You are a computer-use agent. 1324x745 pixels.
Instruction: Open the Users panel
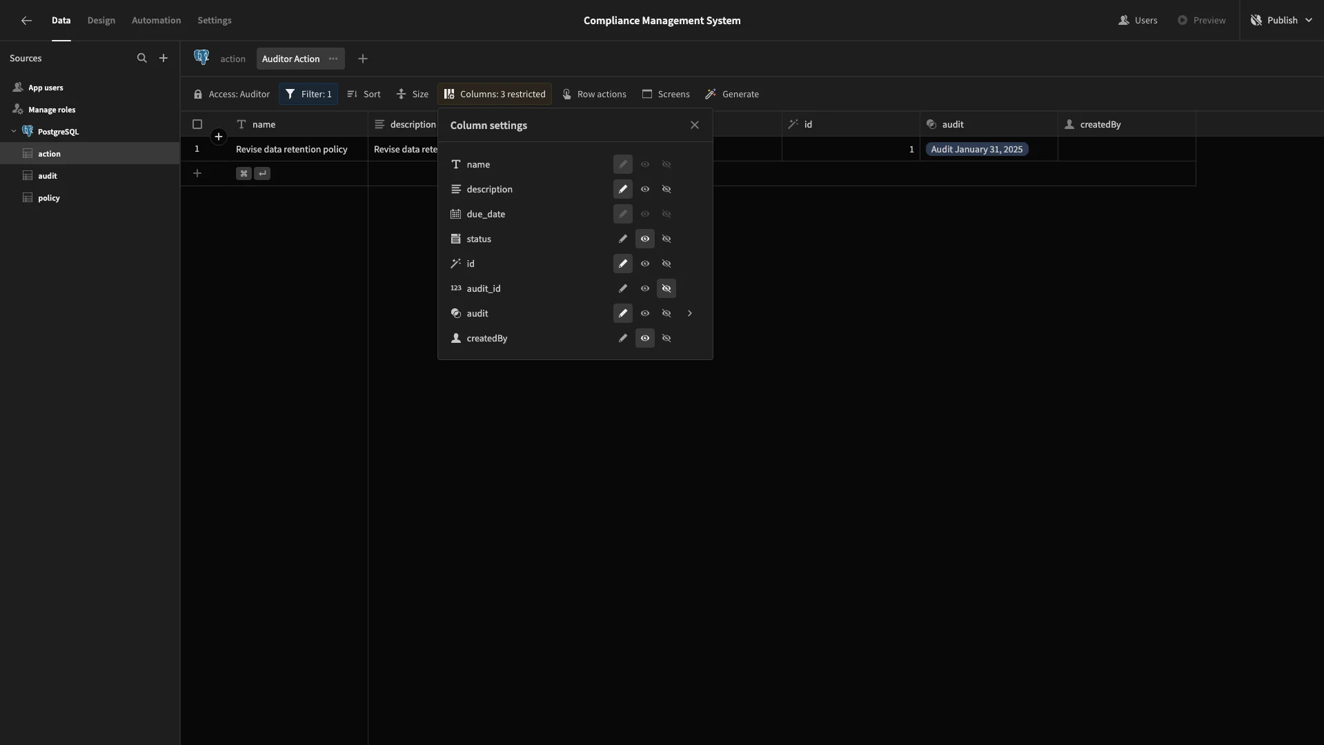(1138, 20)
